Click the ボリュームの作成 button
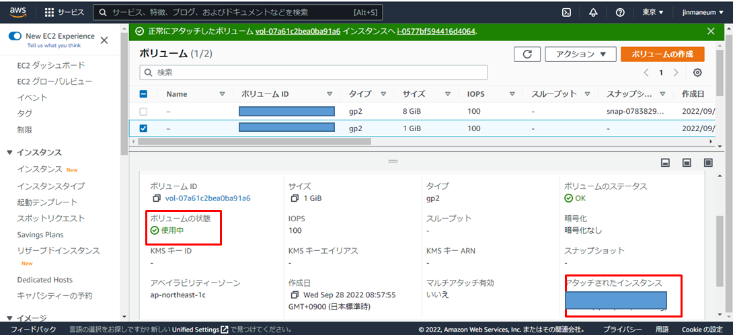This screenshot has width=733, height=335. [662, 54]
